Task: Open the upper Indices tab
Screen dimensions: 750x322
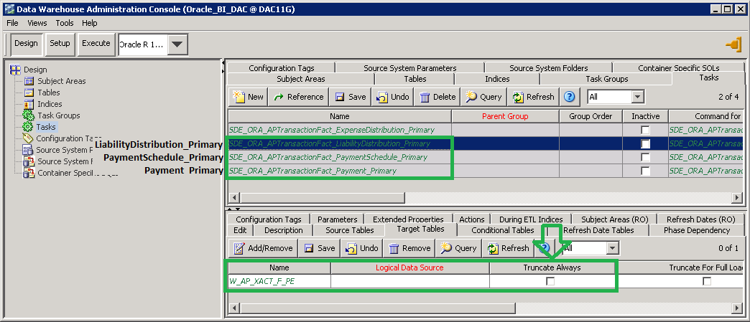Action: click(x=497, y=79)
